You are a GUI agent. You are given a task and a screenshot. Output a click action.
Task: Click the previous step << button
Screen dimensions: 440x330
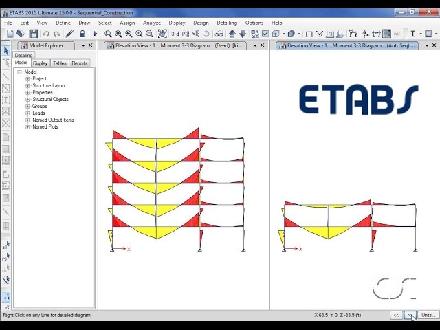[396, 315]
